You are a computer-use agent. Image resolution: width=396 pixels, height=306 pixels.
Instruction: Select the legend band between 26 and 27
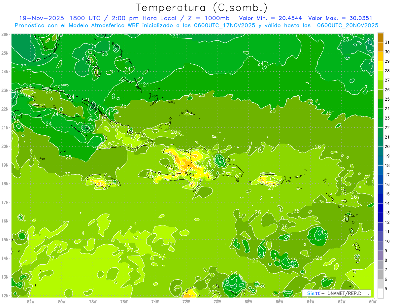[x=380, y=85]
